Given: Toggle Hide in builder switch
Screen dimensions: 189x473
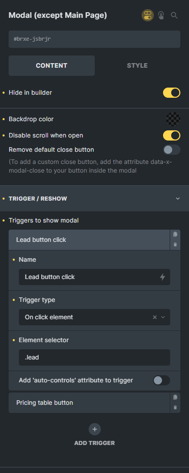Looking at the screenshot, I should [172, 93].
